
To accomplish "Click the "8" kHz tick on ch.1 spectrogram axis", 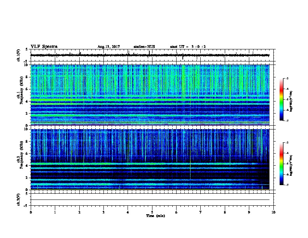I will 27,77.
